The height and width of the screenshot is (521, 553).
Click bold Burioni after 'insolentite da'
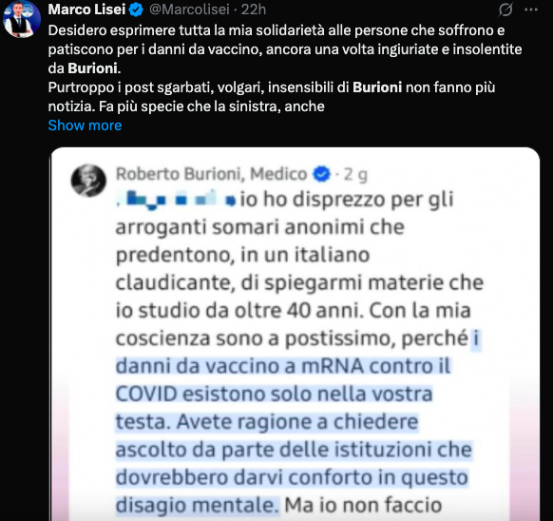click(93, 68)
